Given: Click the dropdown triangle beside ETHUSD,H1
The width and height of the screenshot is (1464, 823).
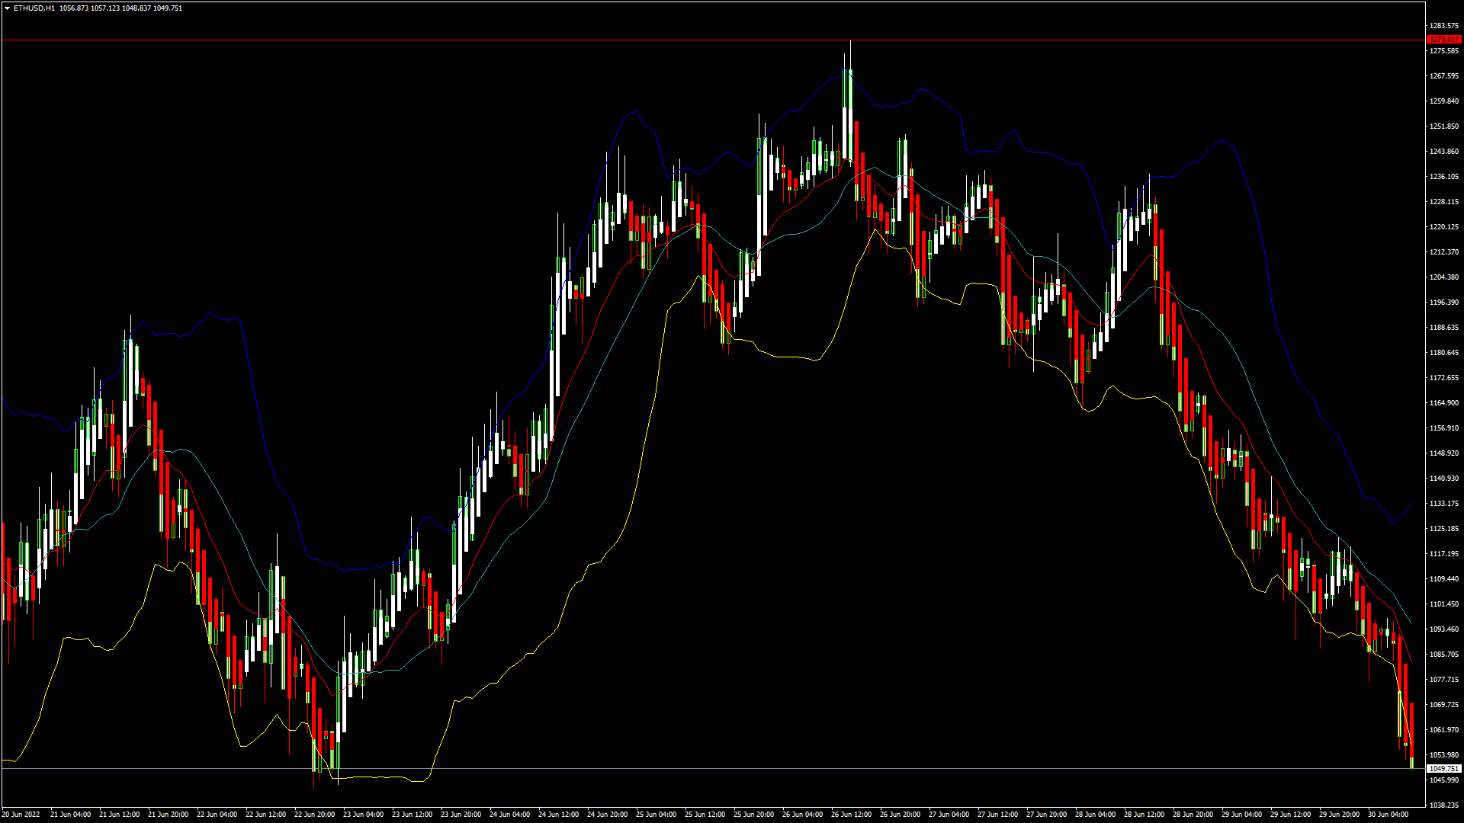Looking at the screenshot, I should tap(7, 8).
